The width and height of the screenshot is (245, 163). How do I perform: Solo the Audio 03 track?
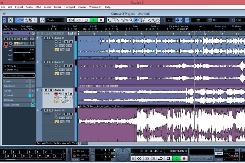[51, 62]
